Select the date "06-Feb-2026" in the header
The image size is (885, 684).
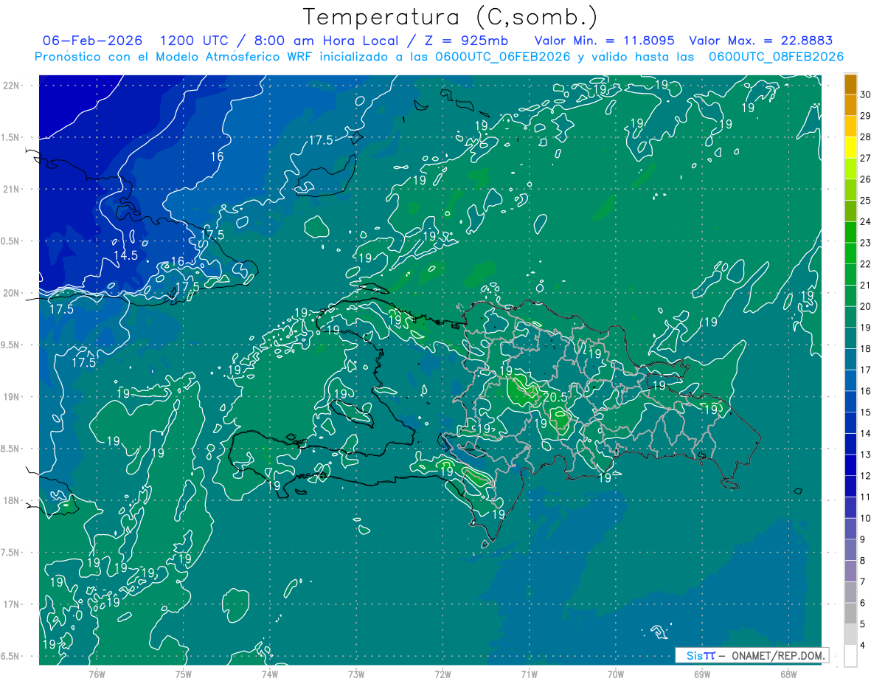tap(94, 41)
